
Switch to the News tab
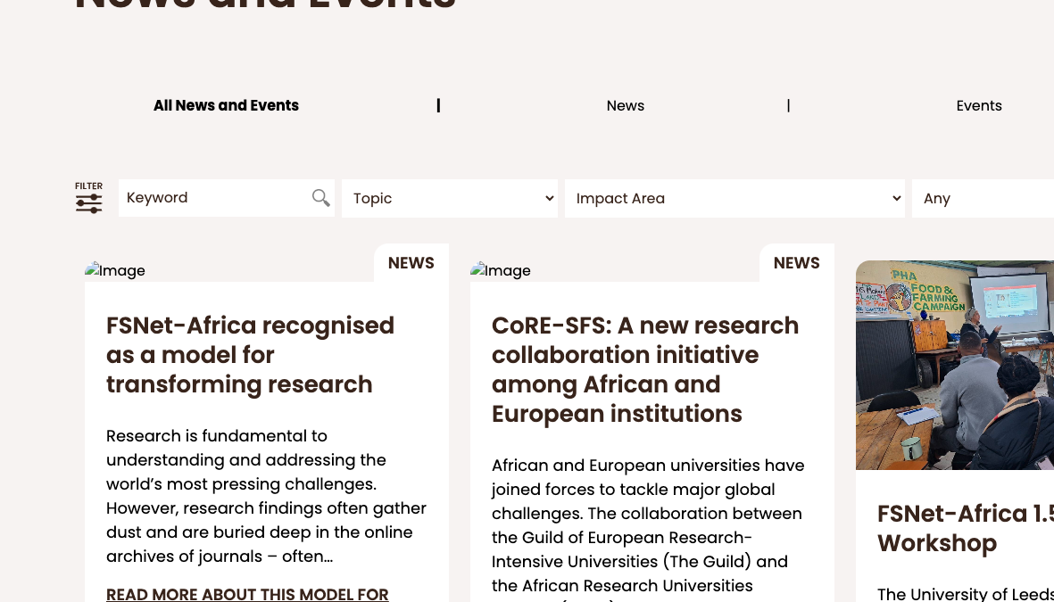pos(625,105)
